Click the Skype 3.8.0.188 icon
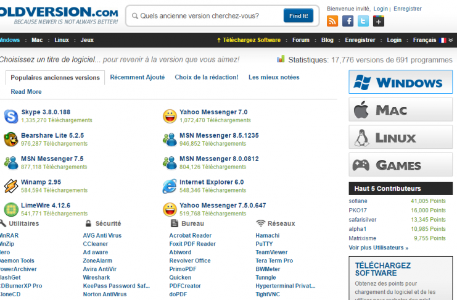 tap(11, 116)
